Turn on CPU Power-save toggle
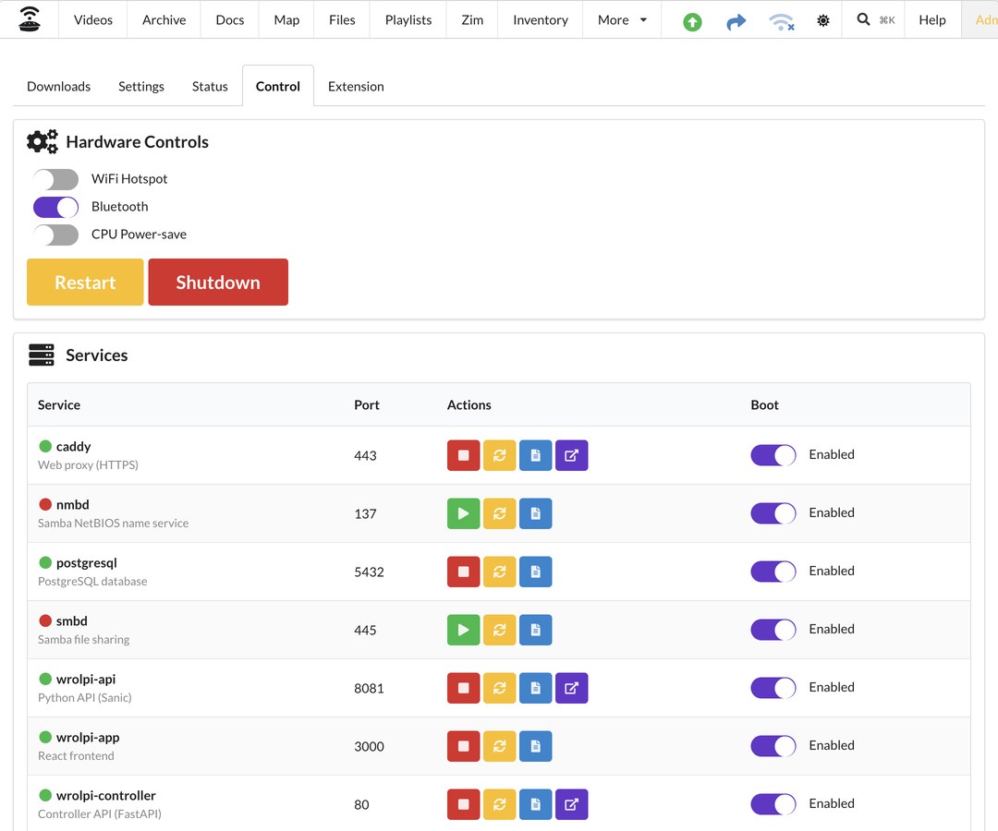This screenshot has height=831, width=998. 56,235
